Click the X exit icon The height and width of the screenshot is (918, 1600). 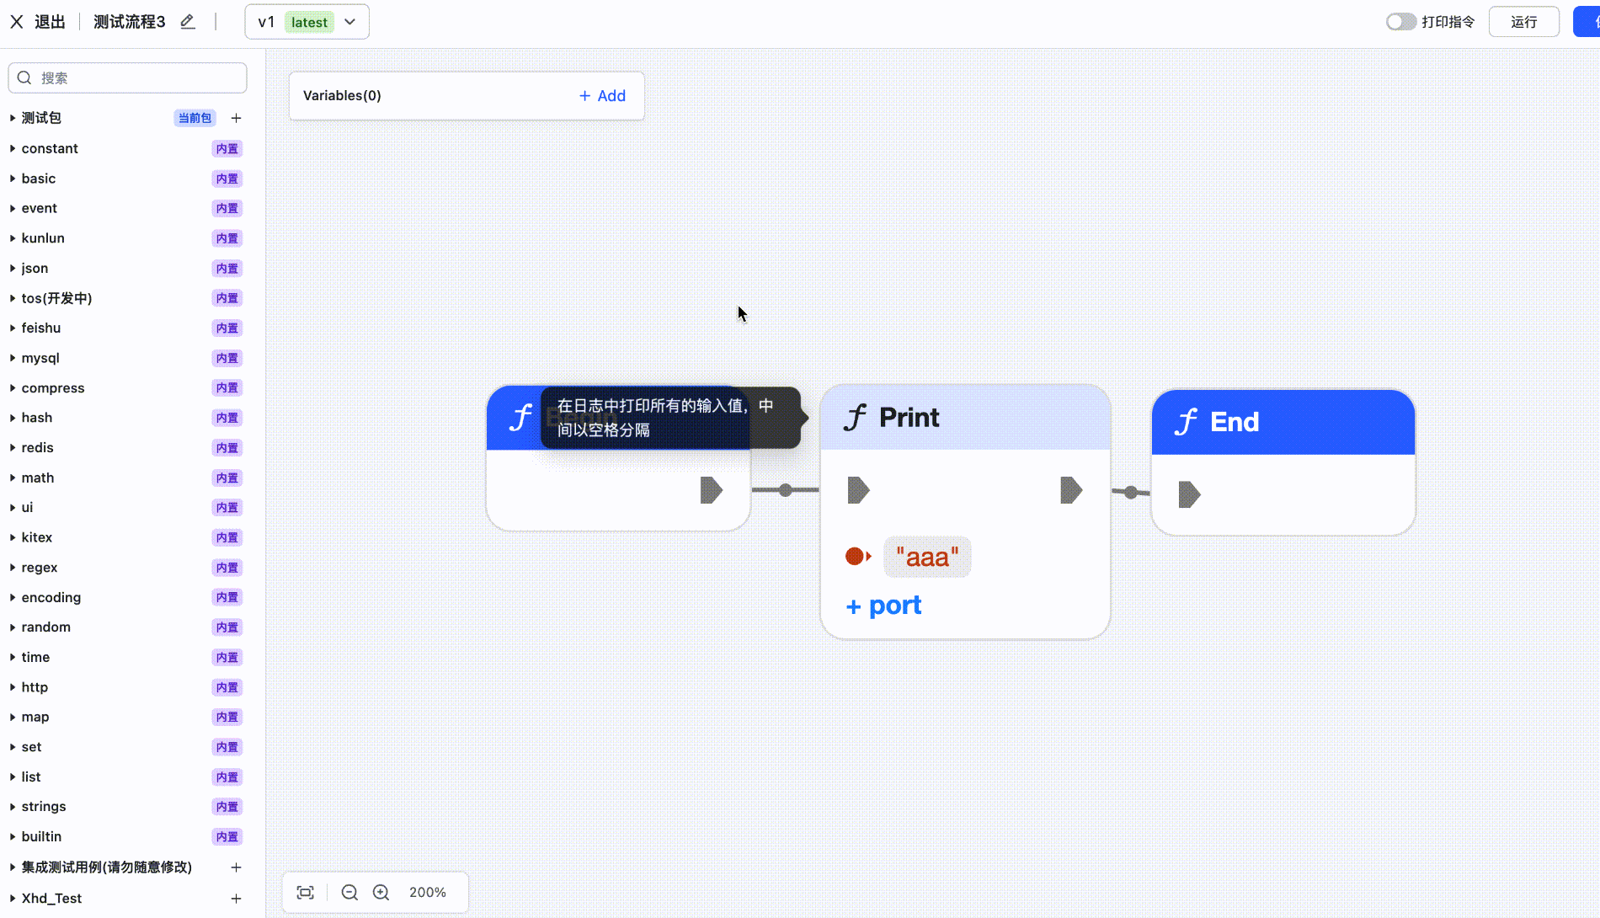click(x=17, y=22)
